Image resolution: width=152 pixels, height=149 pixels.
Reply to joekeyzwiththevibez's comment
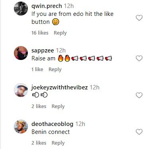(58, 106)
